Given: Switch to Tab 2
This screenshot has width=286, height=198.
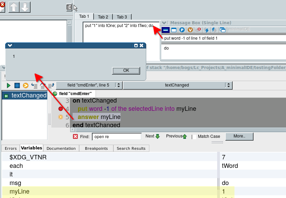Looking at the screenshot, I should tap(103, 17).
